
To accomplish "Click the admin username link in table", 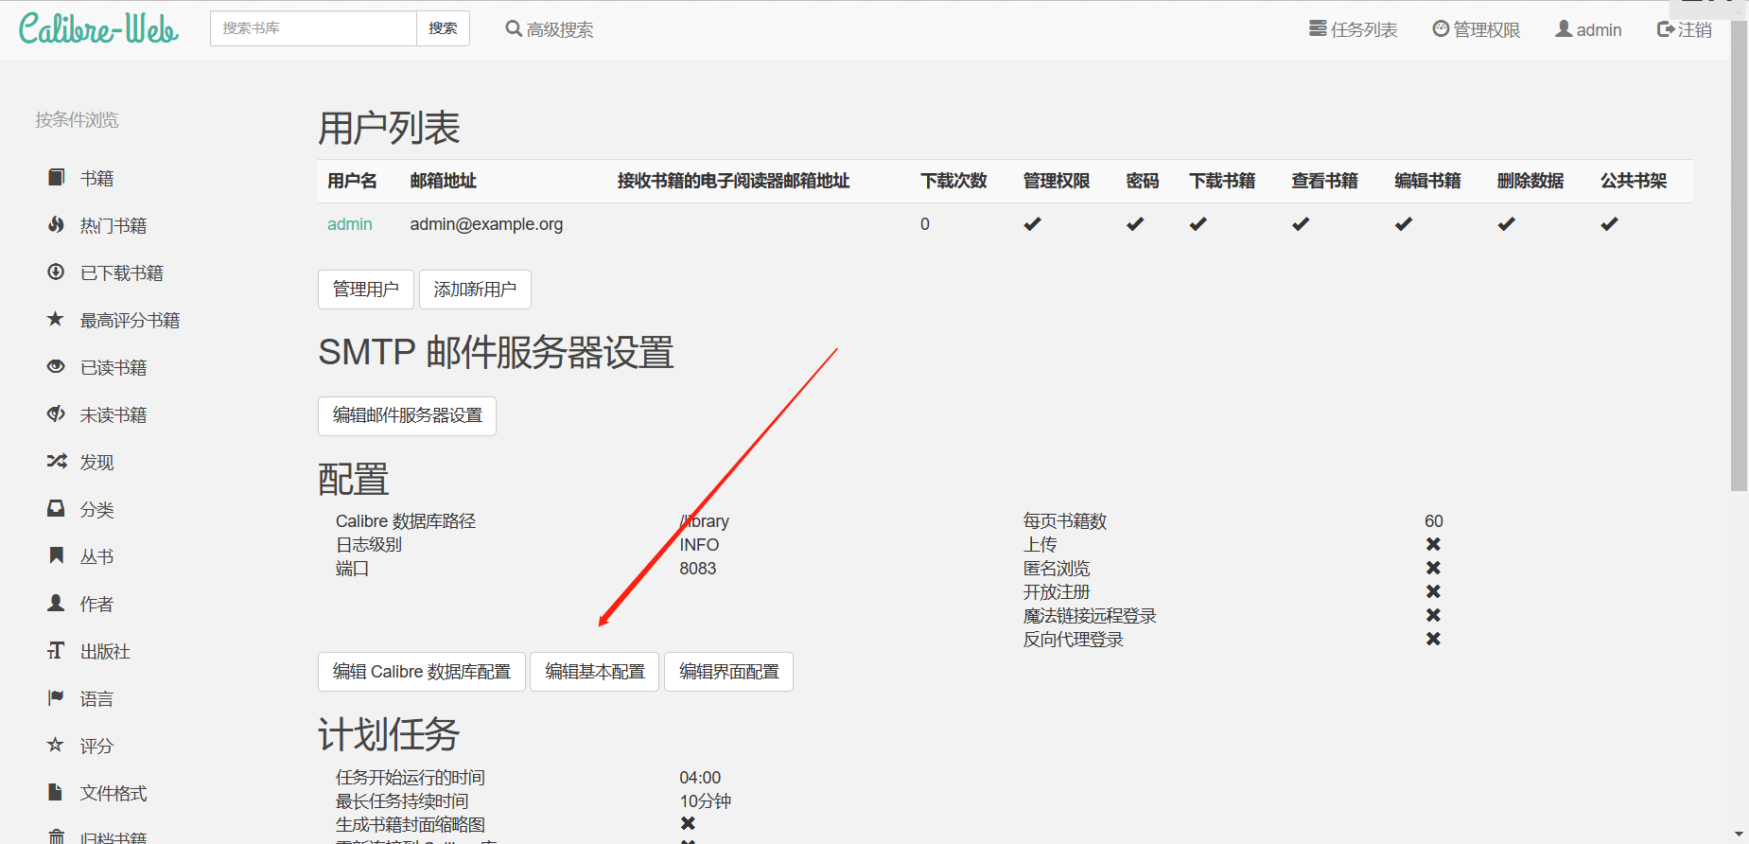I will tap(350, 224).
